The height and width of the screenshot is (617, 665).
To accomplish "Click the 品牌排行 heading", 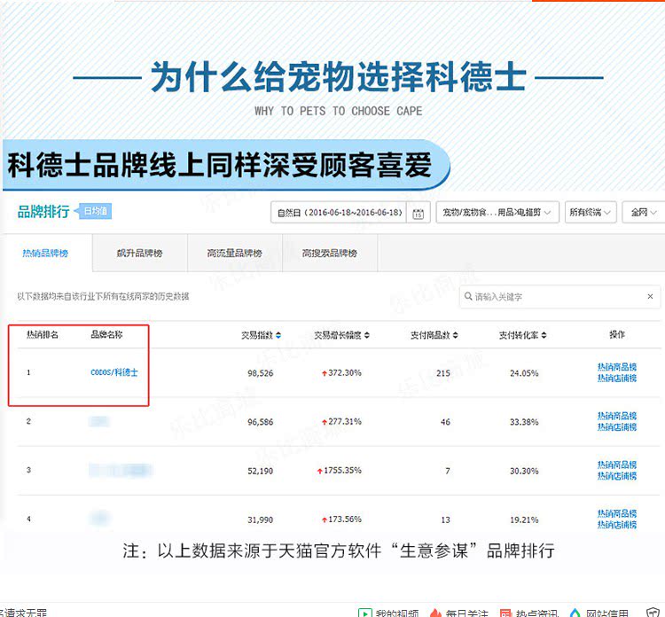I will point(43,211).
